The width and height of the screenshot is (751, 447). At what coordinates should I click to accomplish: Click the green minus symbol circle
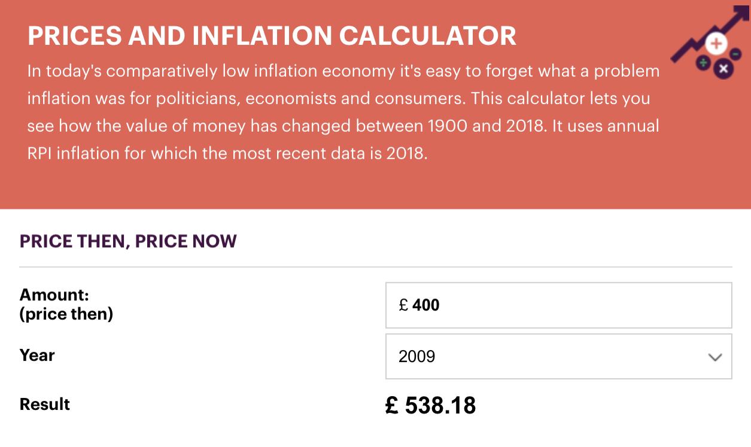pyautogui.click(x=735, y=54)
